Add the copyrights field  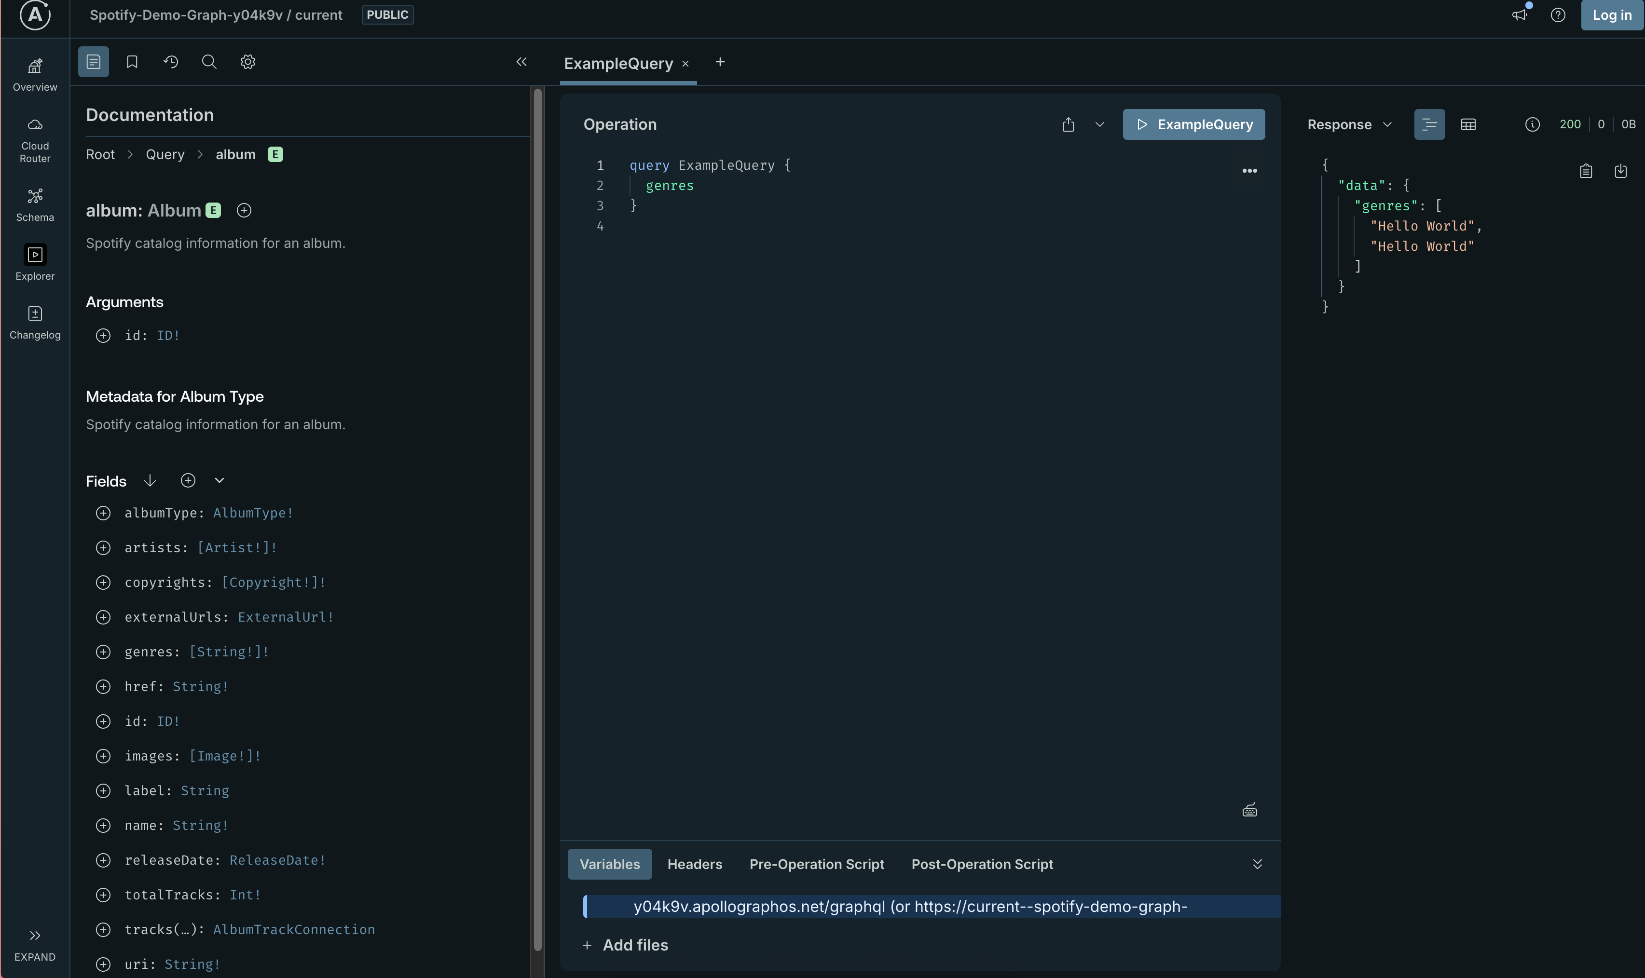103,583
